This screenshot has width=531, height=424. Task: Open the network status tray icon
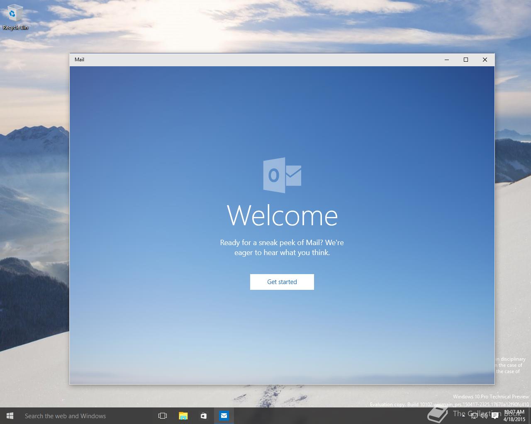[x=474, y=416]
